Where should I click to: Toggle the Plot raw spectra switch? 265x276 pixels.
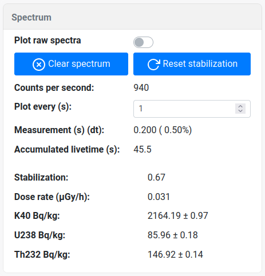pos(143,42)
